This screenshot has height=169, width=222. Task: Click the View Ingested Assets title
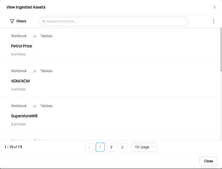[26, 7]
